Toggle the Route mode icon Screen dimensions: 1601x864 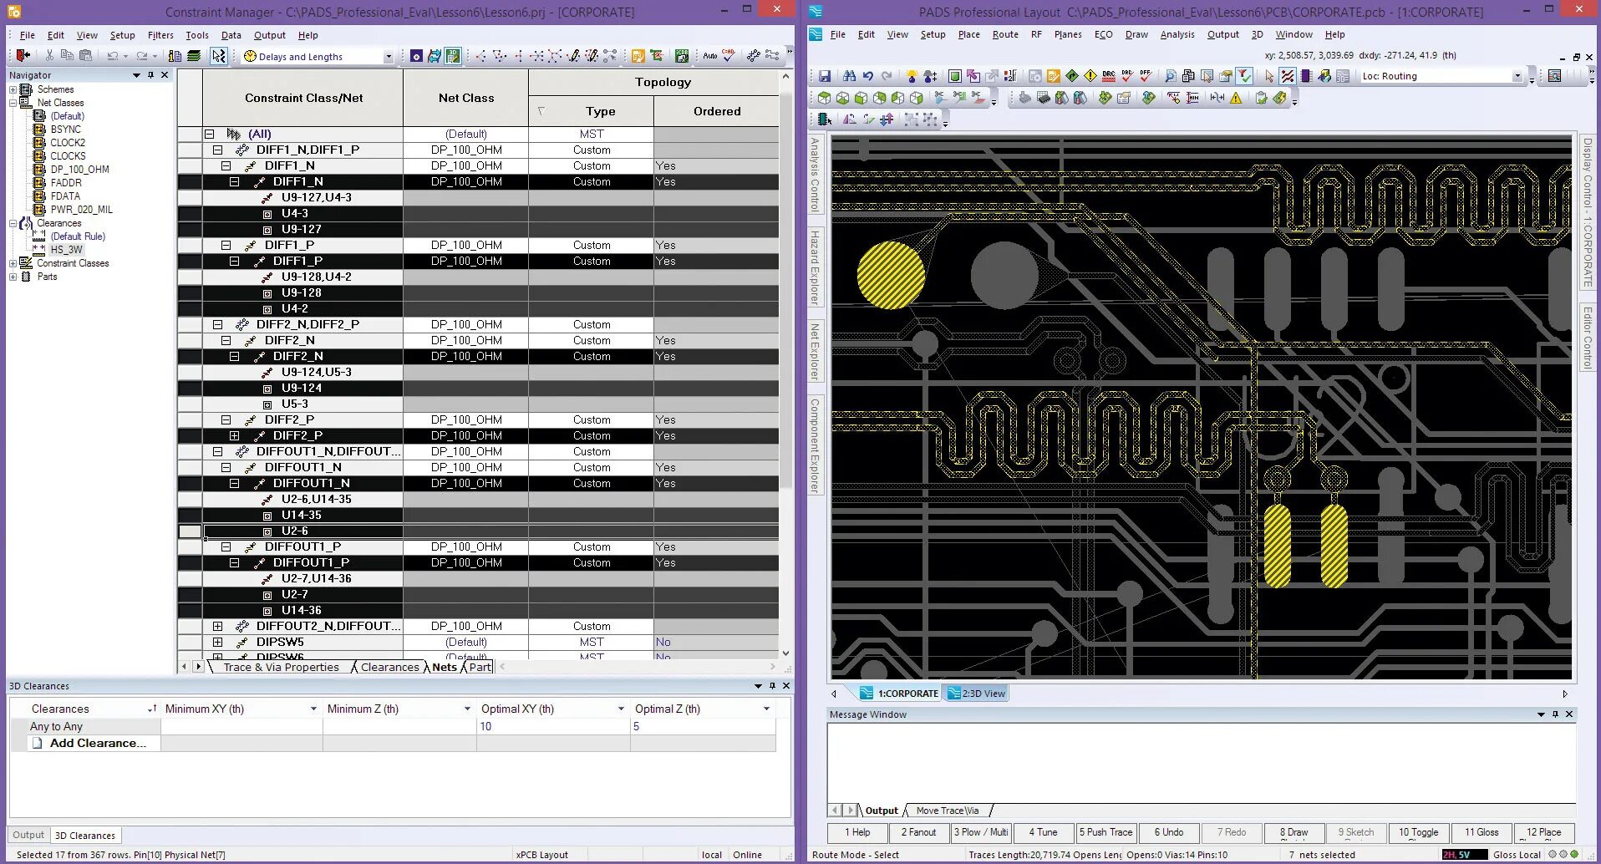(x=1288, y=76)
